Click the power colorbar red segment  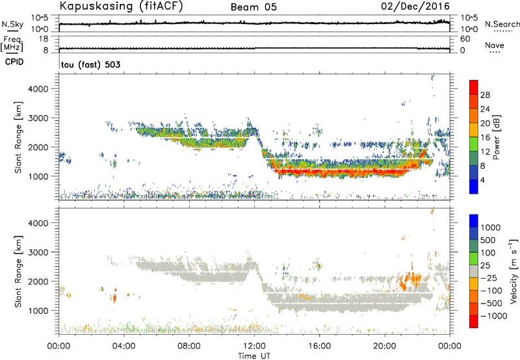(x=474, y=87)
